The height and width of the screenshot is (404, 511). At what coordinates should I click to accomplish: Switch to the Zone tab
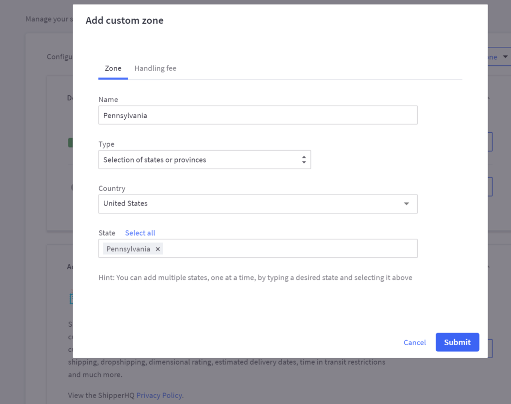coord(113,68)
